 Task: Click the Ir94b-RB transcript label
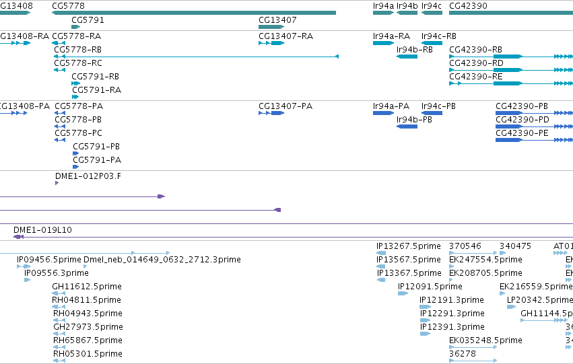[415, 50]
